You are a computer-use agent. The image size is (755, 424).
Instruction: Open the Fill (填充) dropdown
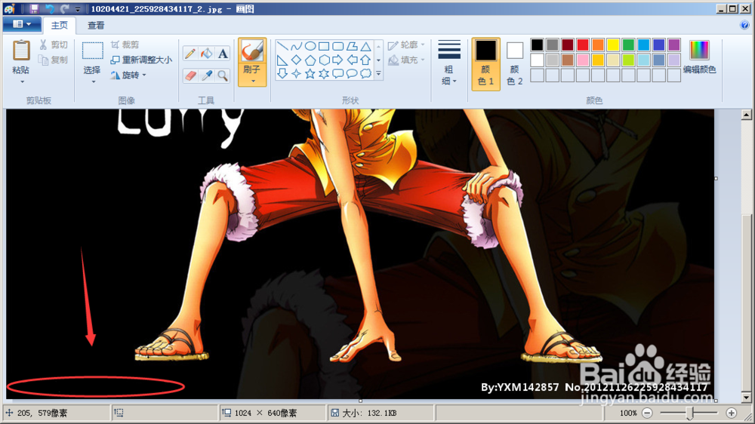pyautogui.click(x=406, y=60)
